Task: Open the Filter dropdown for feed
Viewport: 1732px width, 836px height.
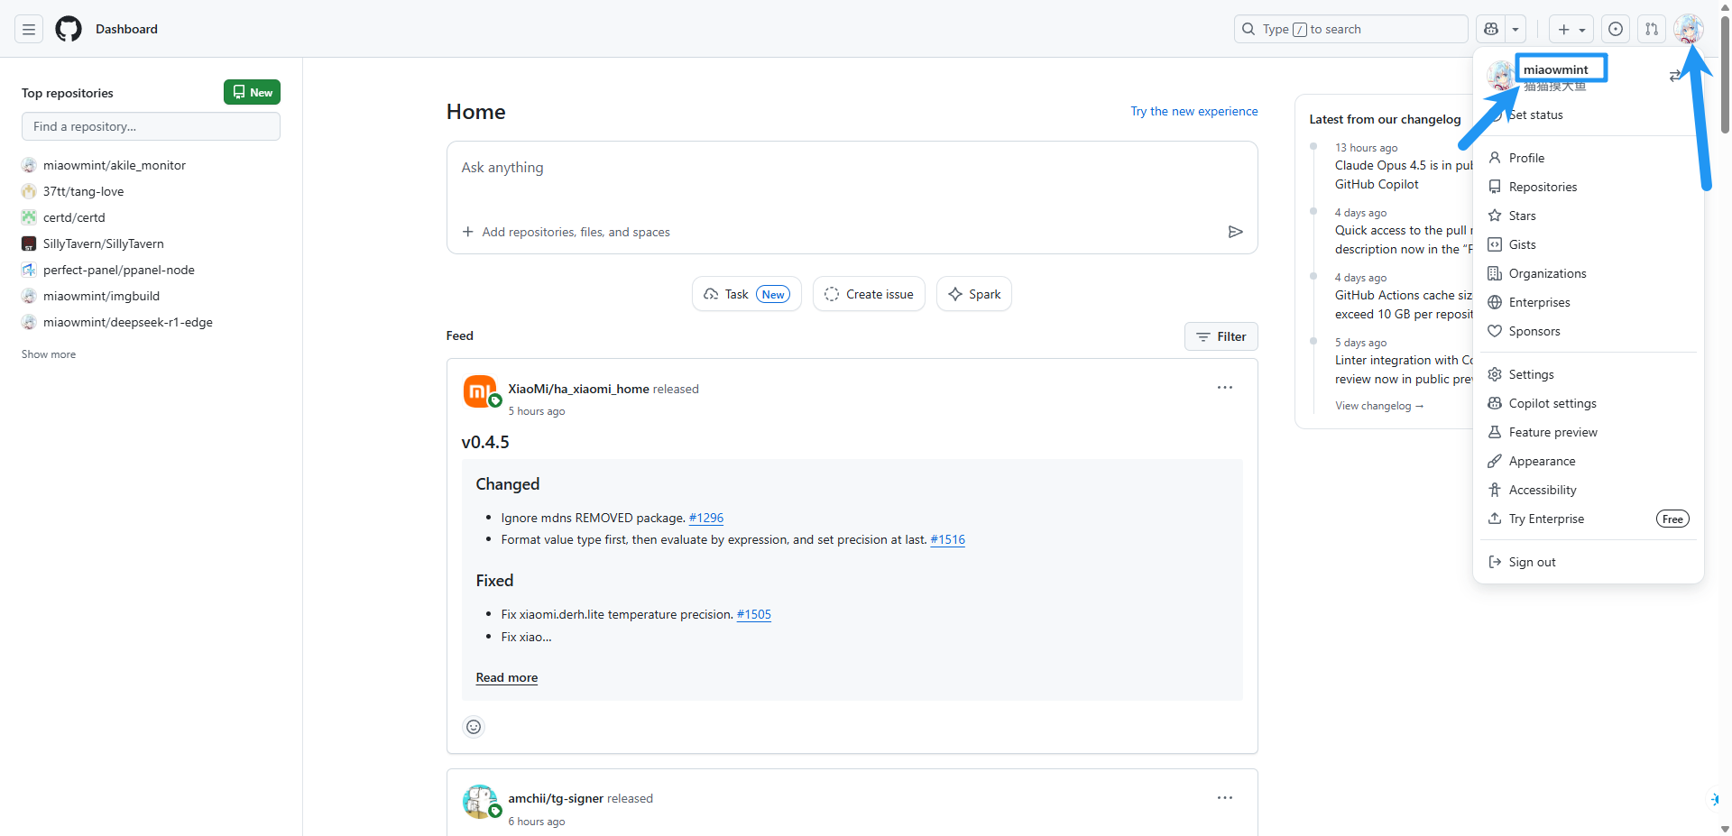Action: pos(1221,336)
